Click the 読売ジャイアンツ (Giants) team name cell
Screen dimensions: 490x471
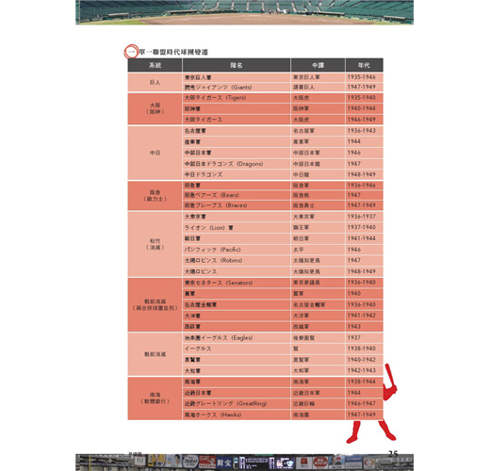(x=237, y=87)
